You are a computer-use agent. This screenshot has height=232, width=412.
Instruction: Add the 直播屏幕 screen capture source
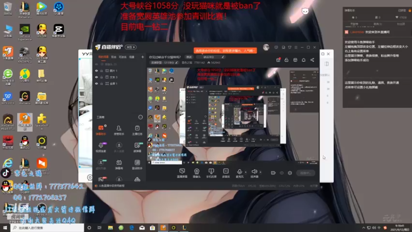click(182, 173)
